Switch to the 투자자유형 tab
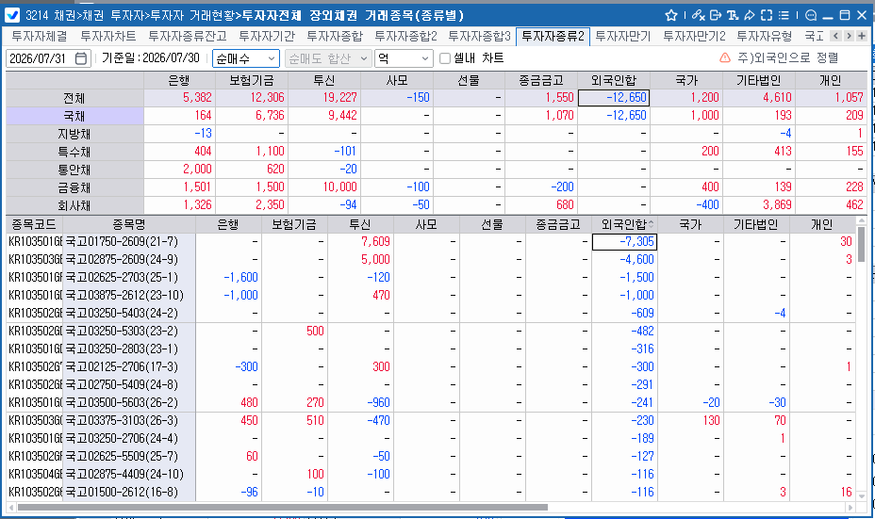875x519 pixels. (765, 36)
